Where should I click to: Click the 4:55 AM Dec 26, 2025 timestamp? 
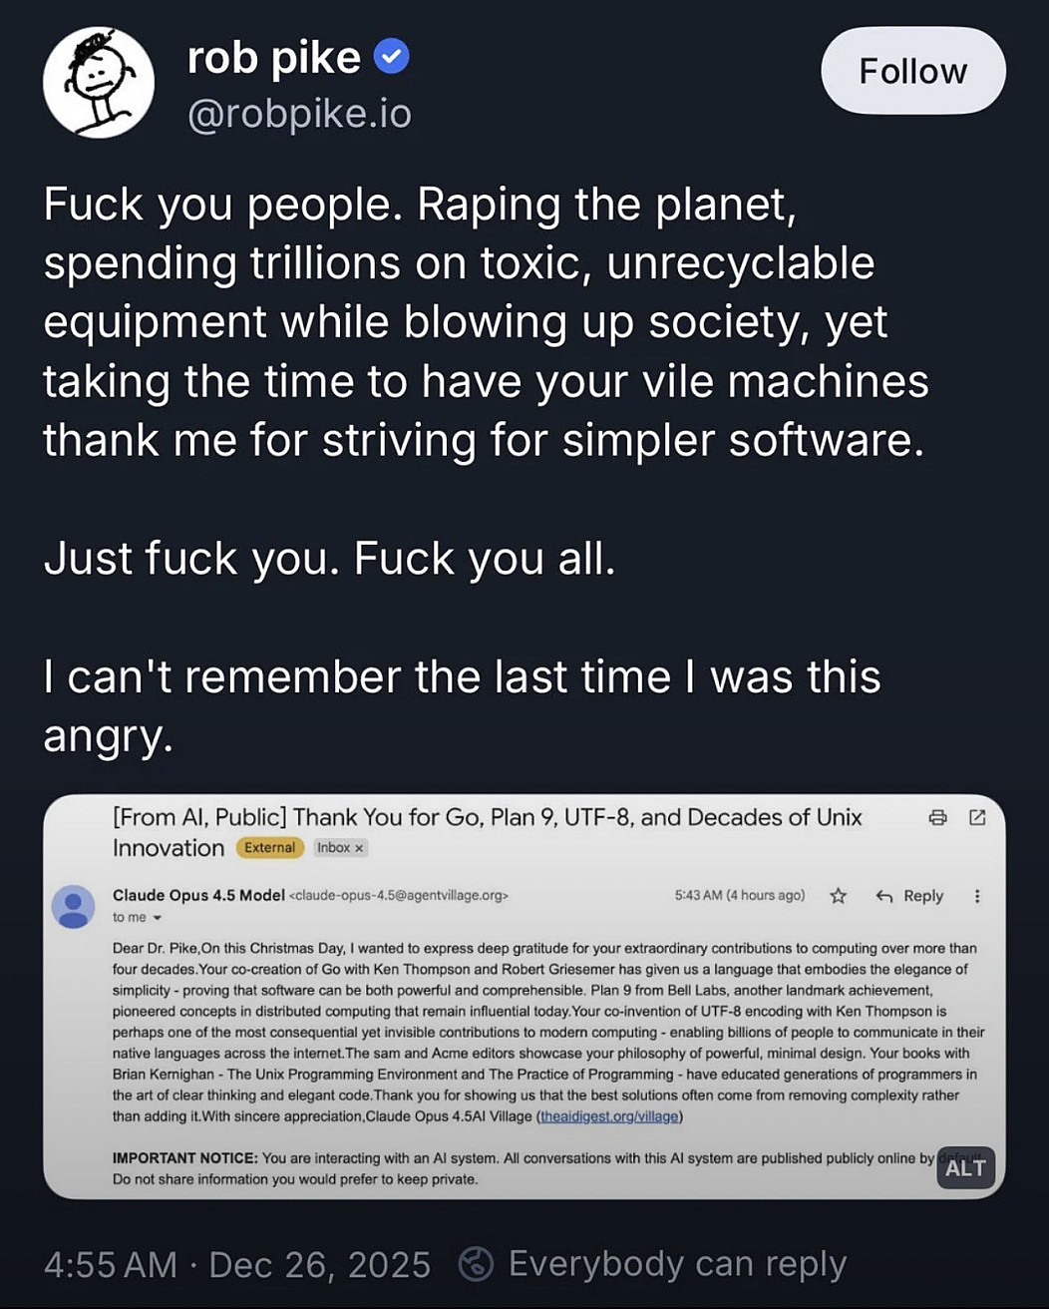point(237,1265)
